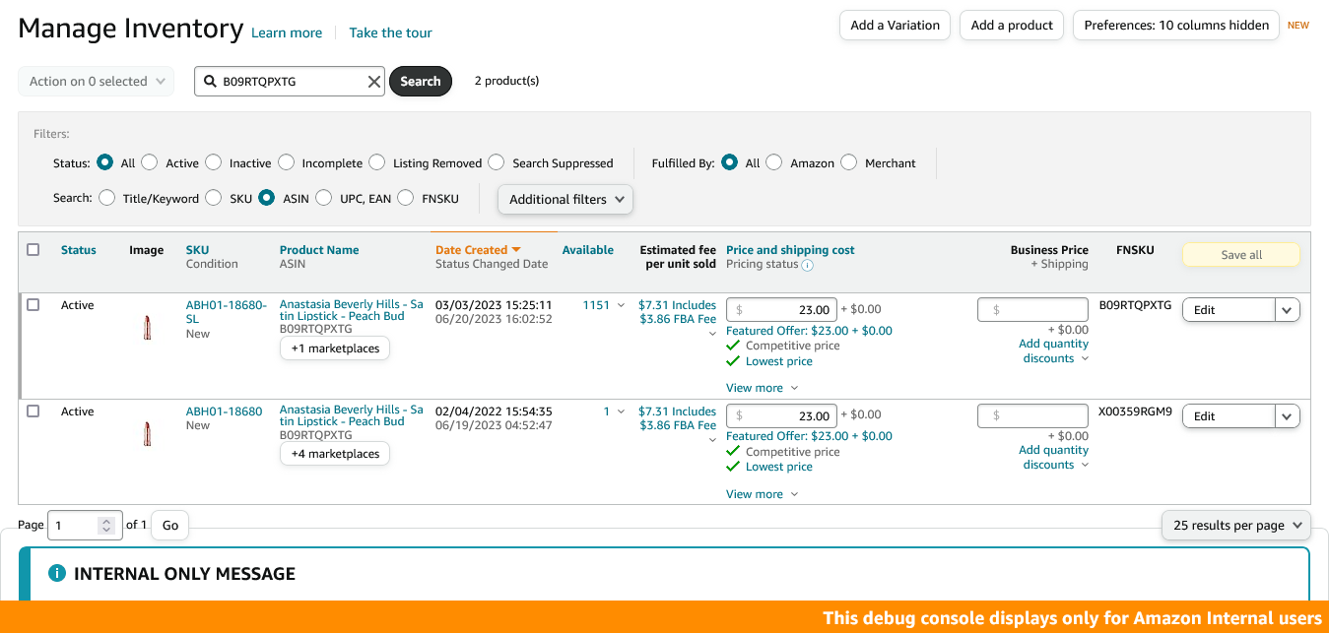
Task: Set search type to UPC, EAN
Action: (324, 198)
